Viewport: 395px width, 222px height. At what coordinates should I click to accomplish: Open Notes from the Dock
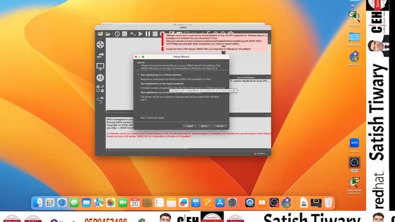point(172,203)
